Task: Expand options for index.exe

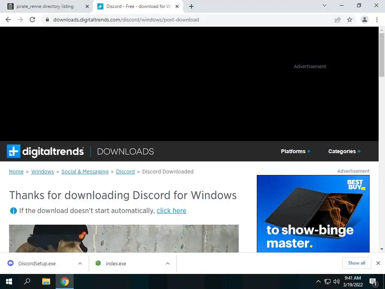Action: 168,263
